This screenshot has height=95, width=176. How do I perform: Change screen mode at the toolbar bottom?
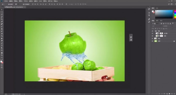2,67
